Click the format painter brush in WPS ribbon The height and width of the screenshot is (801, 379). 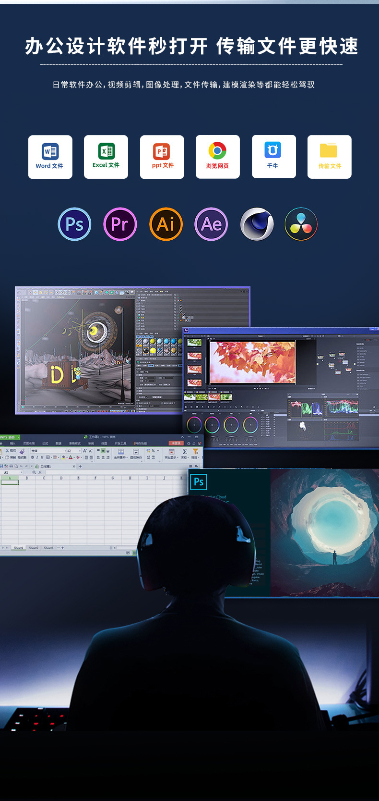(x=22, y=451)
